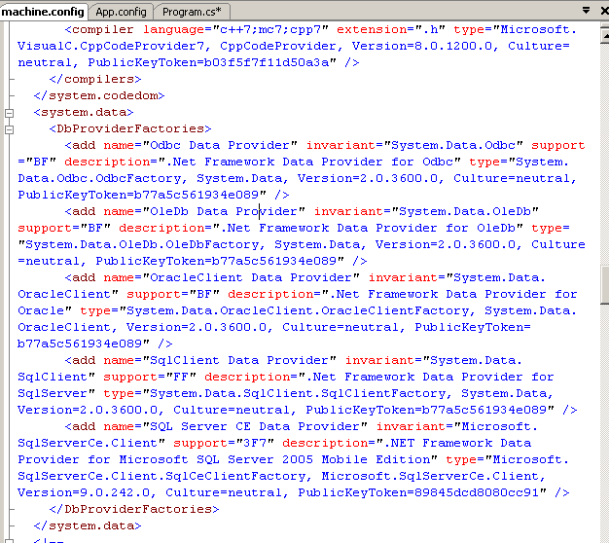Switch to the machine.config tab
This screenshot has height=543, width=609.
[43, 11]
